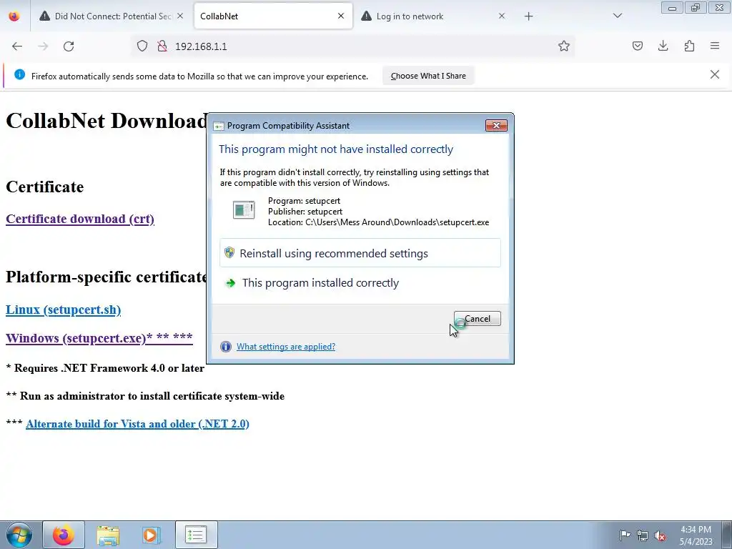Click the Requires .NET Framework 4.0 note

click(x=105, y=368)
